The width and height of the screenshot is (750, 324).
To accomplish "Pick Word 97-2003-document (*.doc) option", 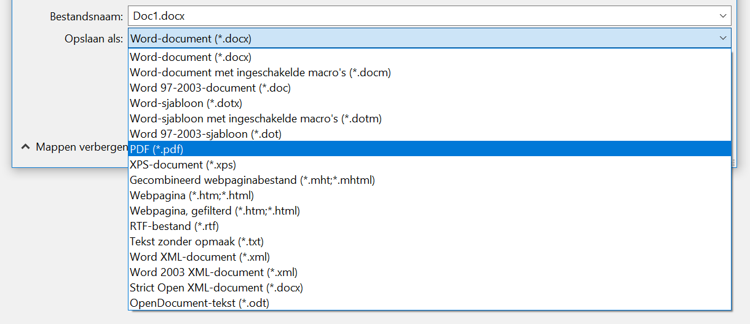I will click(x=430, y=87).
